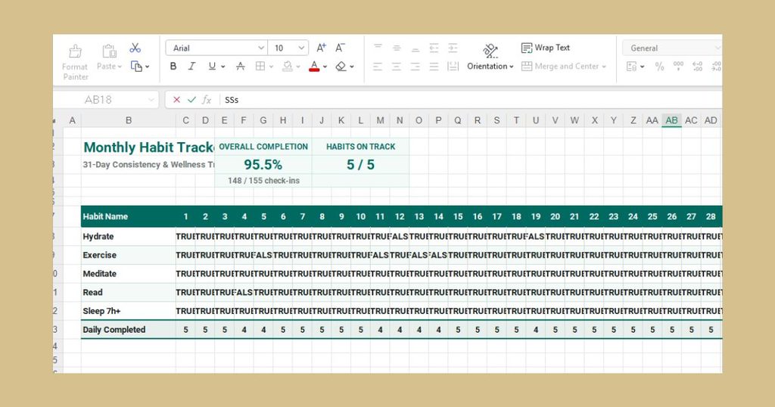Align text right
Image resolution: width=775 pixels, height=407 pixels.
click(416, 66)
